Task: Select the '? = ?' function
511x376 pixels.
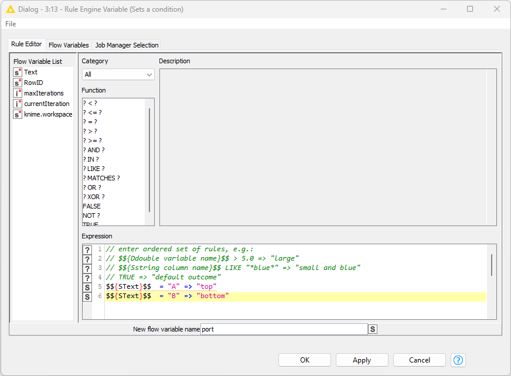Action: coord(90,122)
